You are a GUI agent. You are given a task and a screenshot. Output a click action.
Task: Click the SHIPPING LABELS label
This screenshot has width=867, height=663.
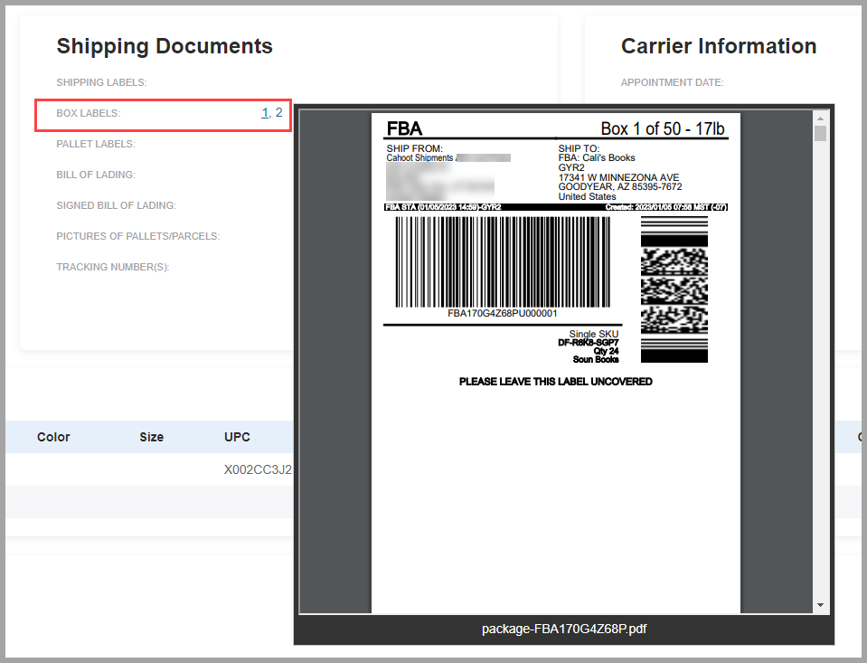[102, 82]
